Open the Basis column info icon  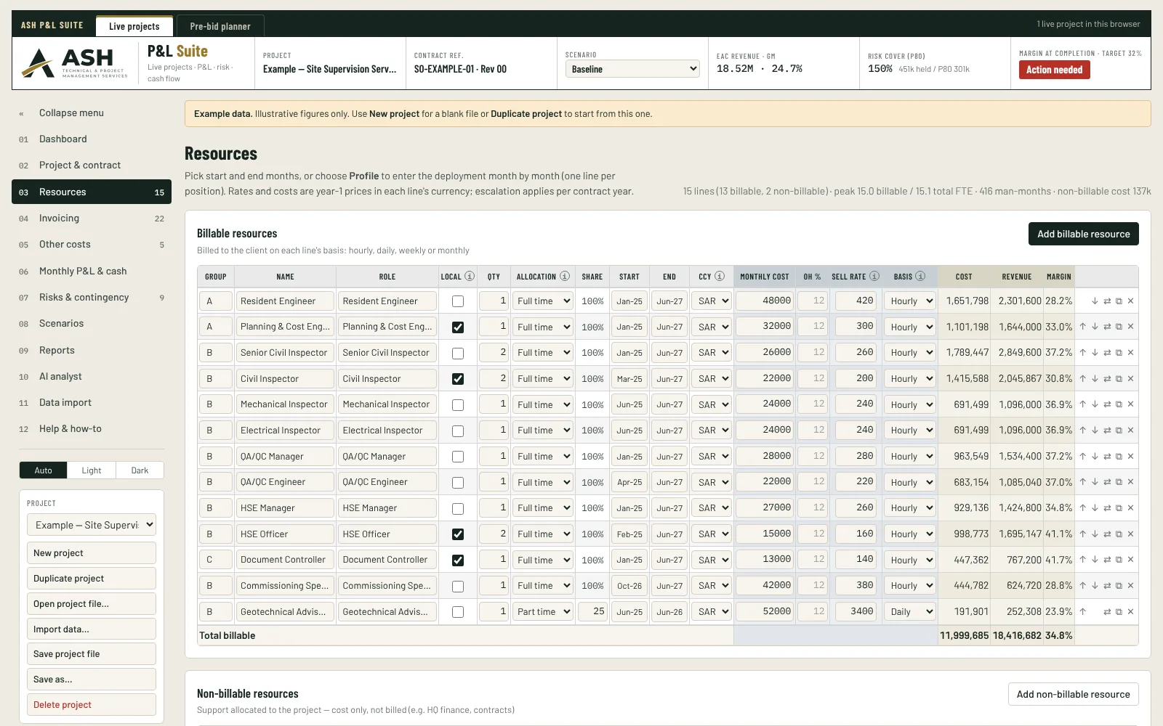pos(920,276)
